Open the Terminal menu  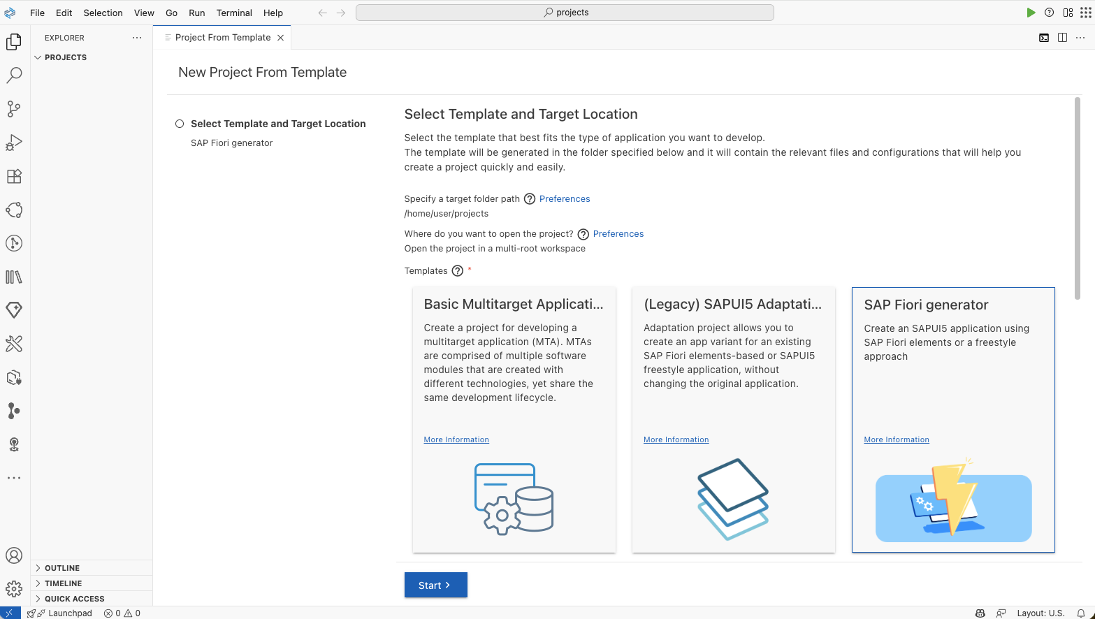click(234, 13)
